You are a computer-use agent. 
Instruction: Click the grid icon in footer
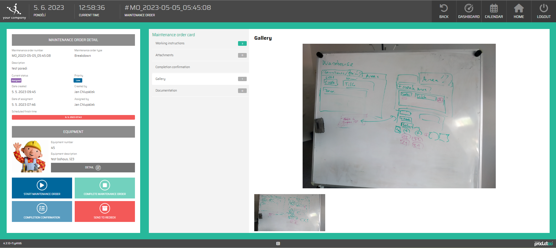278,244
